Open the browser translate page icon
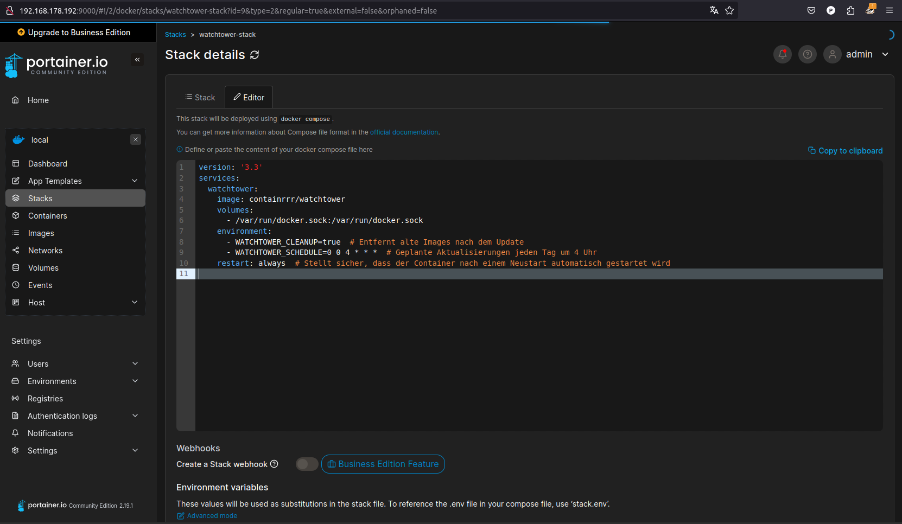This screenshot has width=902, height=524. 714,10
